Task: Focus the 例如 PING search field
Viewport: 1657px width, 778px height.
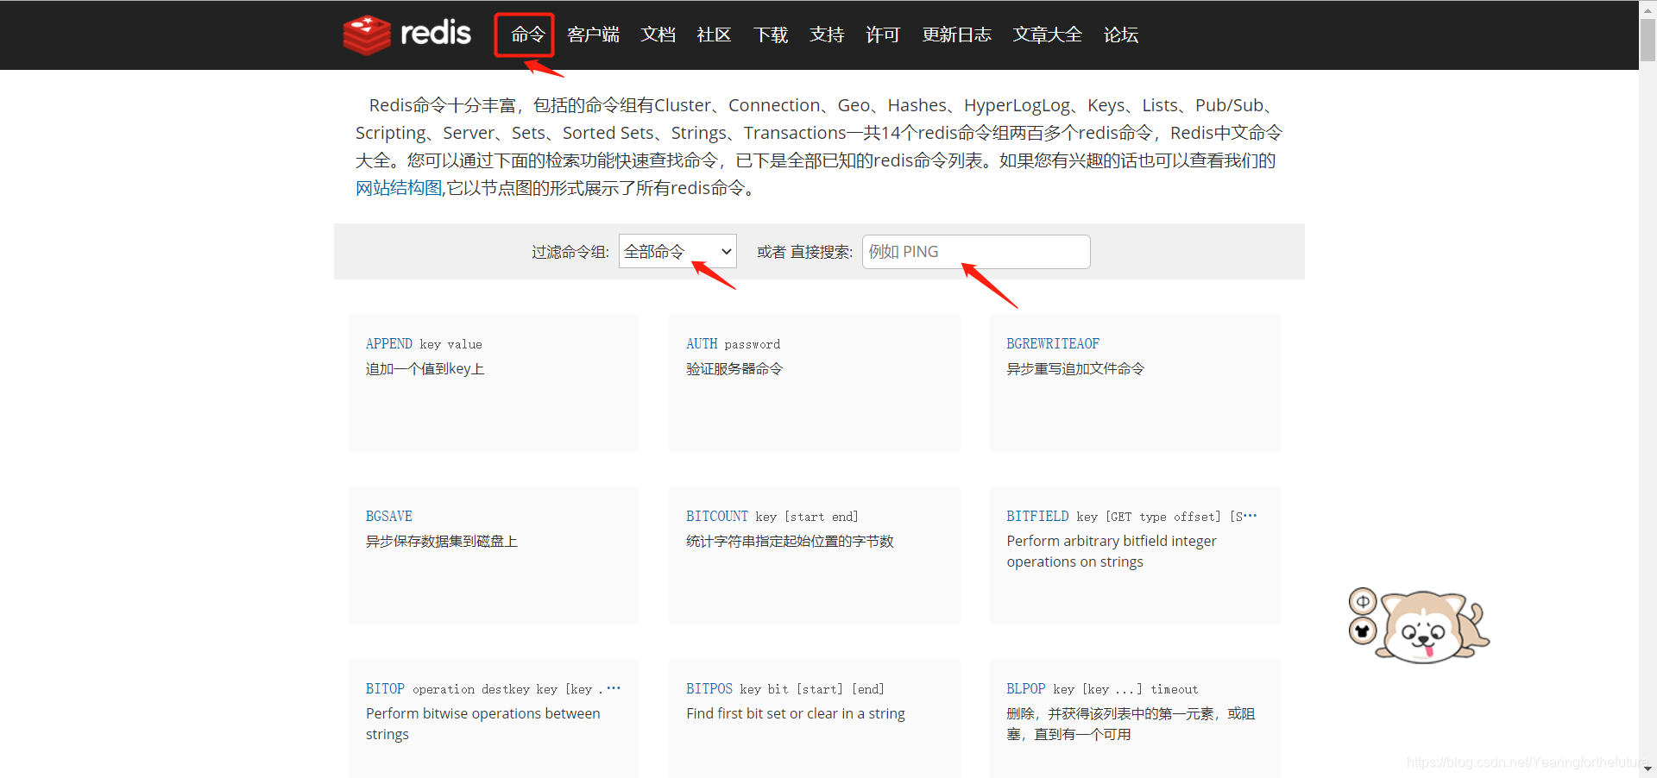Action: (x=976, y=252)
